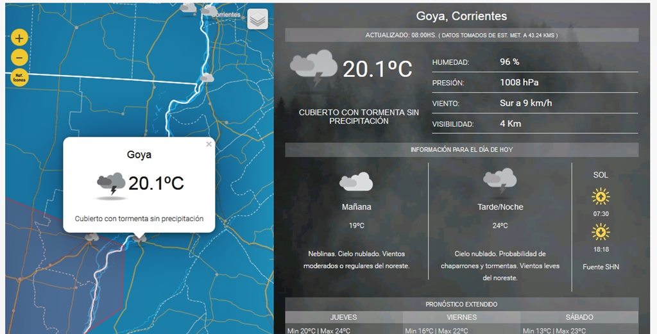Select the Tarde/Noche storm cloud icon

coord(500,180)
